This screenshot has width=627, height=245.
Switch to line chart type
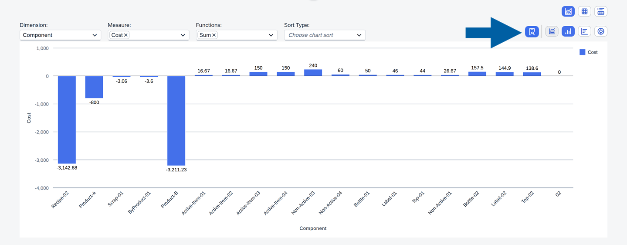[x=552, y=31]
